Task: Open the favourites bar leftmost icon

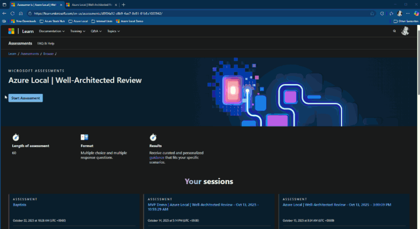Action: coord(4,21)
